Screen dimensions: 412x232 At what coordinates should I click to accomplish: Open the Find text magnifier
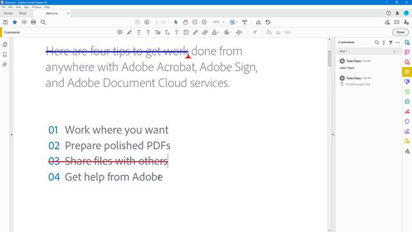pyautogui.click(x=43, y=23)
